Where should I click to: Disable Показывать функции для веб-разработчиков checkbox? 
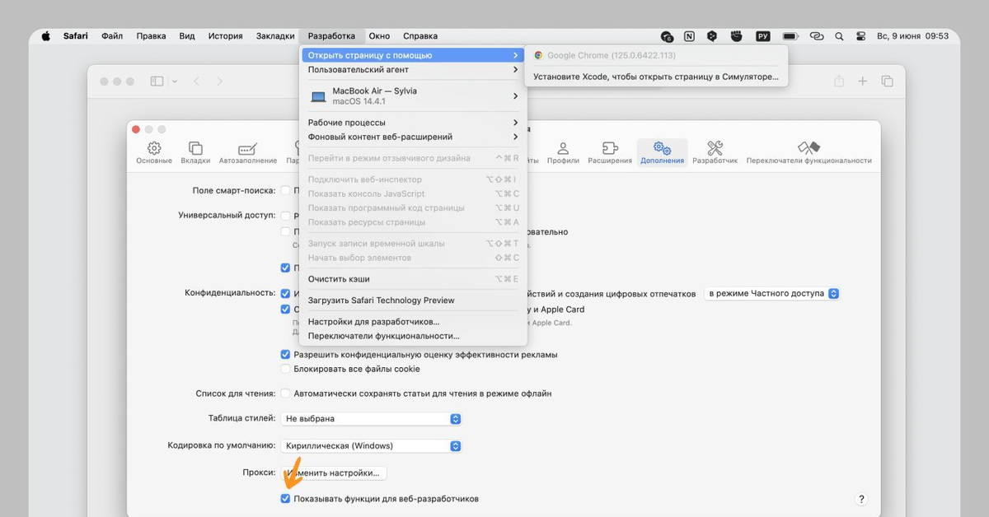point(286,499)
